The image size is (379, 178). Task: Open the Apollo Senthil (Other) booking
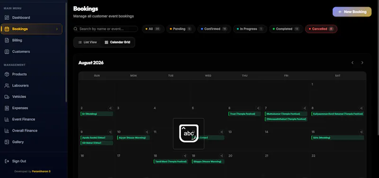click(x=97, y=138)
